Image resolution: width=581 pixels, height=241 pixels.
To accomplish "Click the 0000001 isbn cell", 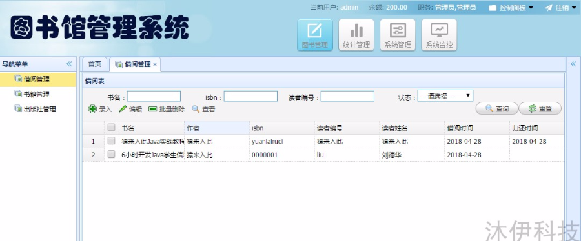I will [x=282, y=155].
